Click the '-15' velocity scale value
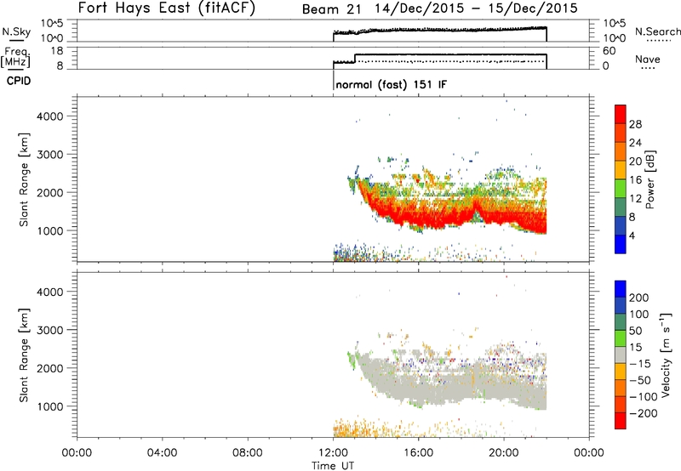681x471 pixels. click(640, 363)
